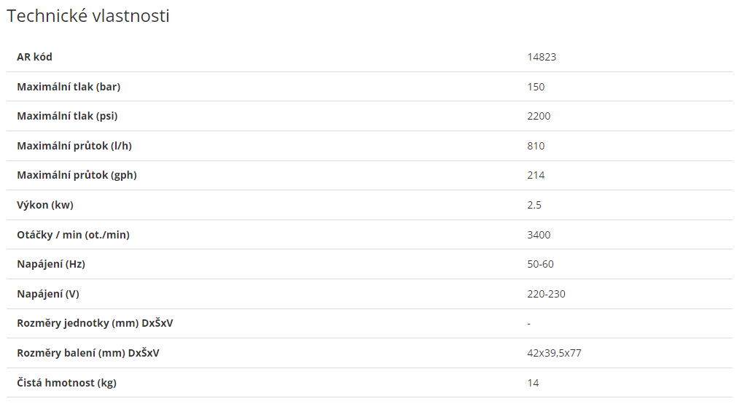The height and width of the screenshot is (404, 742).
Task: Click the 42x39,5x77 package dimensions value
Action: click(x=554, y=354)
